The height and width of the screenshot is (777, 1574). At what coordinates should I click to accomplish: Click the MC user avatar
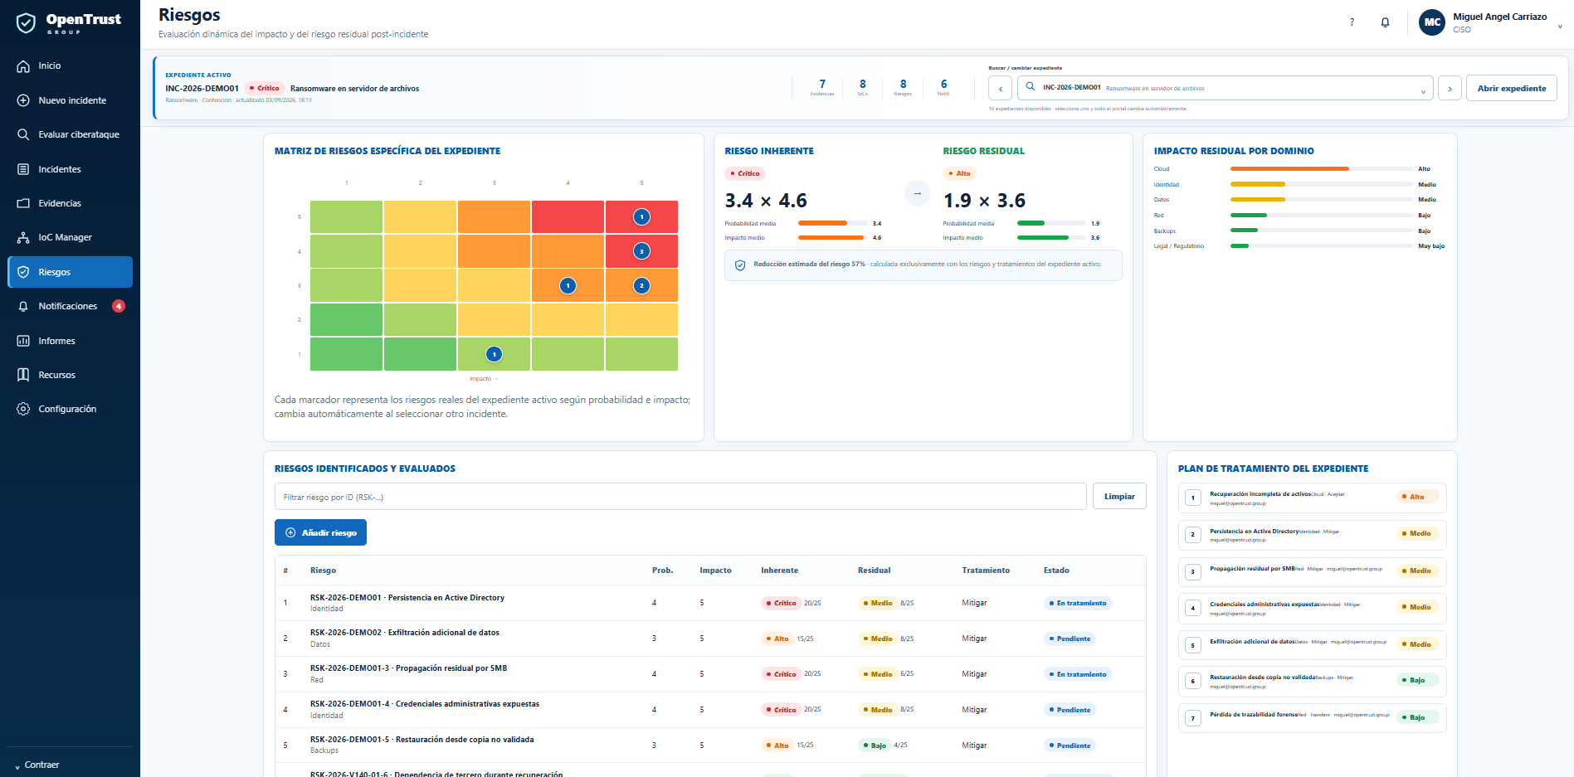click(1432, 22)
